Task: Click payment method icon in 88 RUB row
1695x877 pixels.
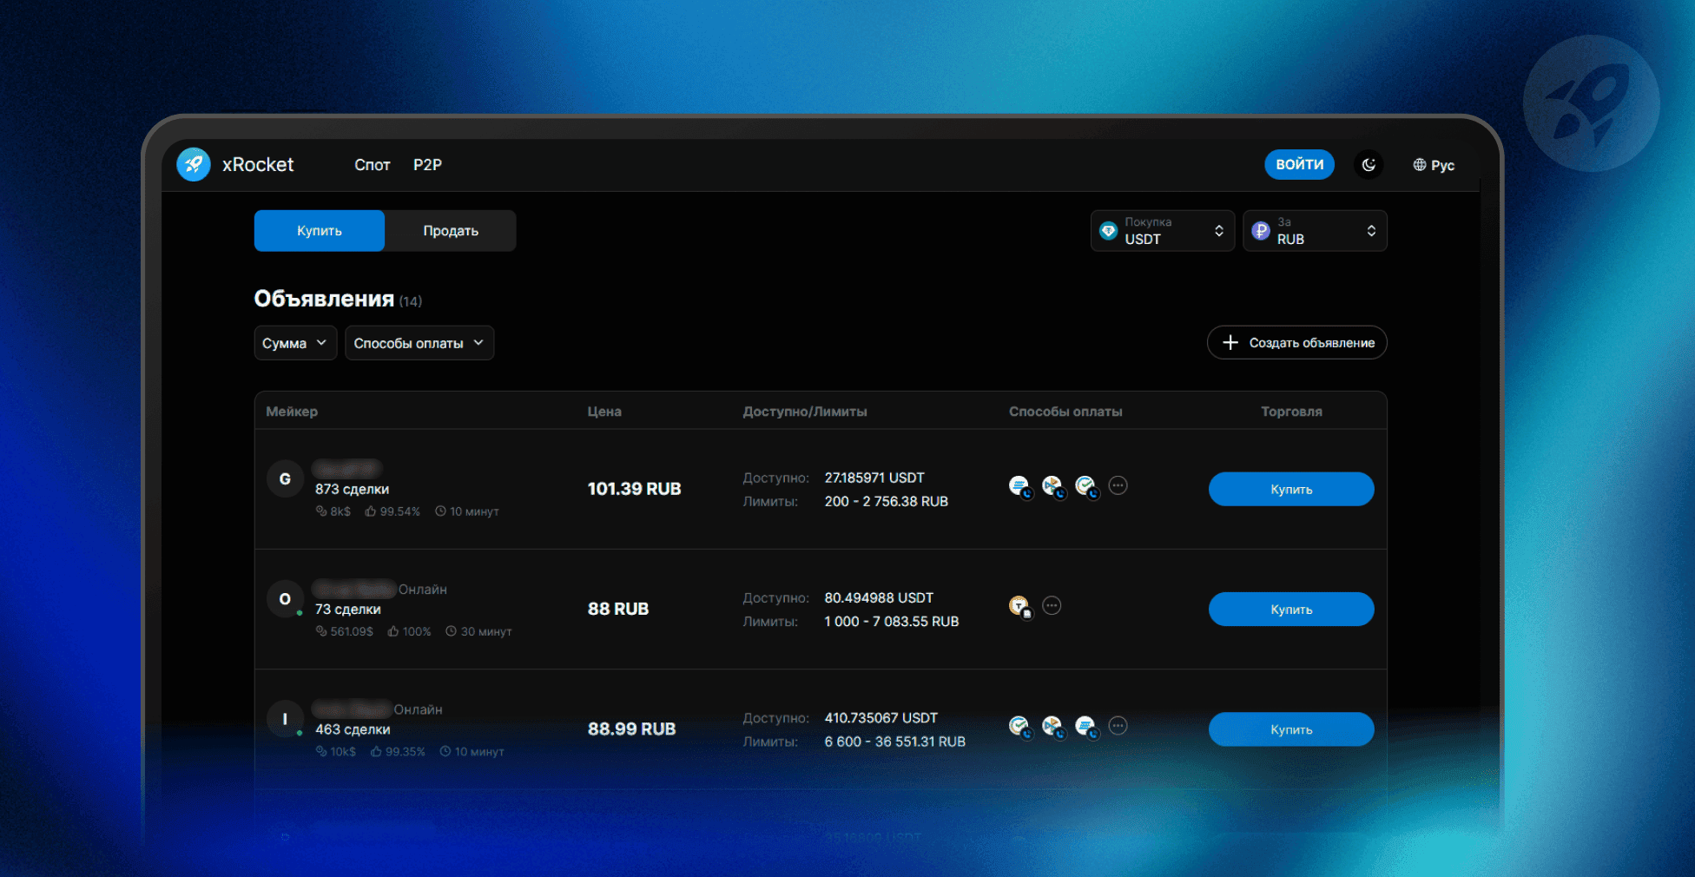Action: click(x=1020, y=606)
